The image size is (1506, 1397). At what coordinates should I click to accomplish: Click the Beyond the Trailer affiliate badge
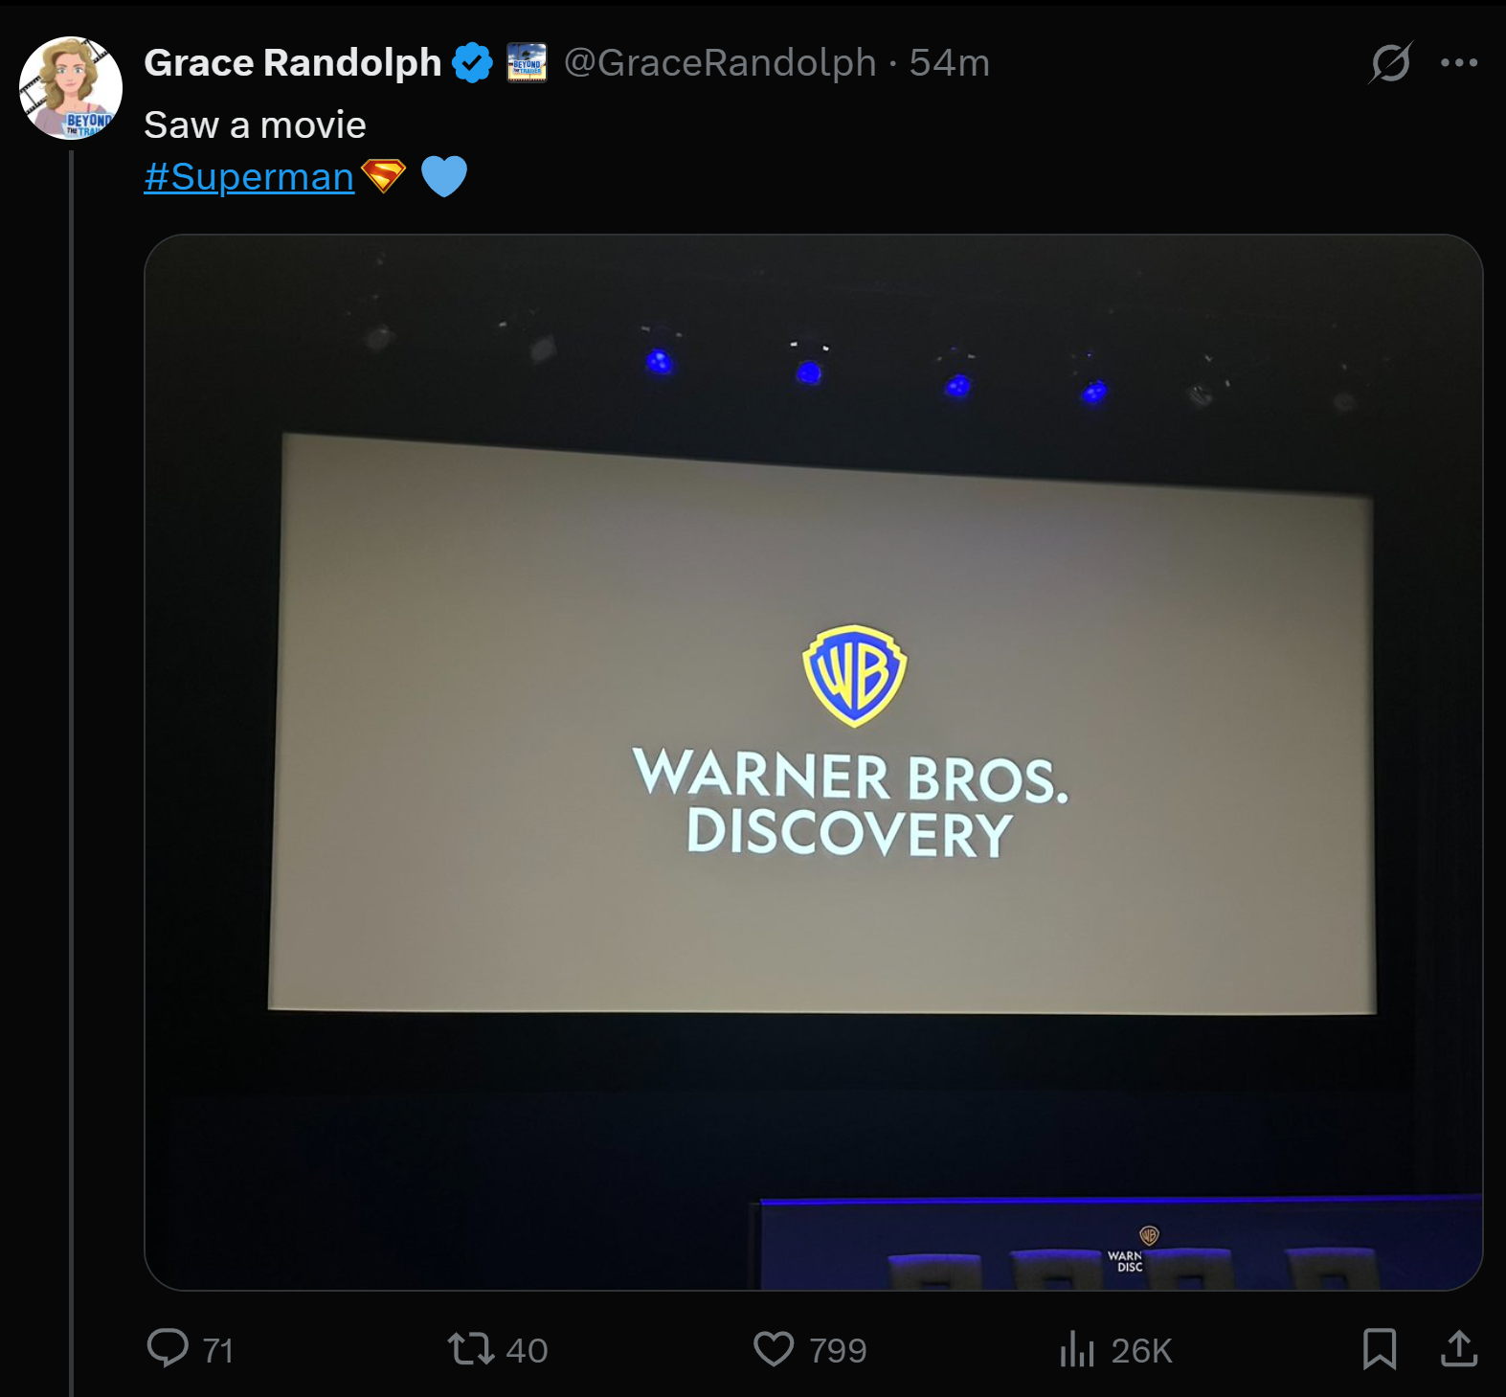click(527, 63)
